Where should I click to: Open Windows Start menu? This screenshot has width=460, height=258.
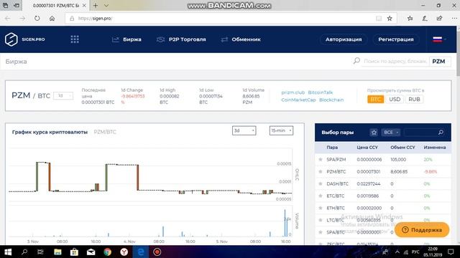8,252
